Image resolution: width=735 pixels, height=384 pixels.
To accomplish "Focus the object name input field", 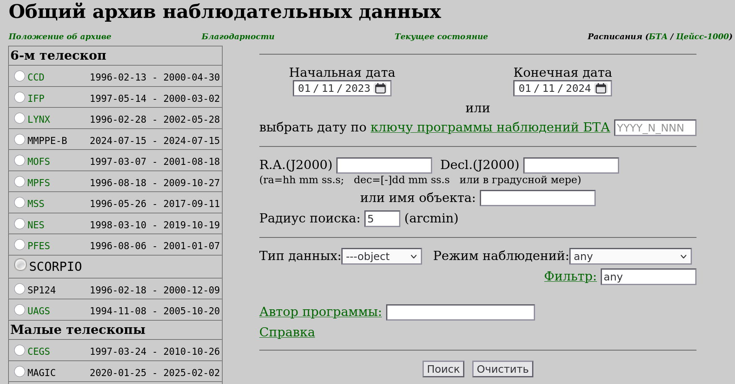I will (x=537, y=198).
